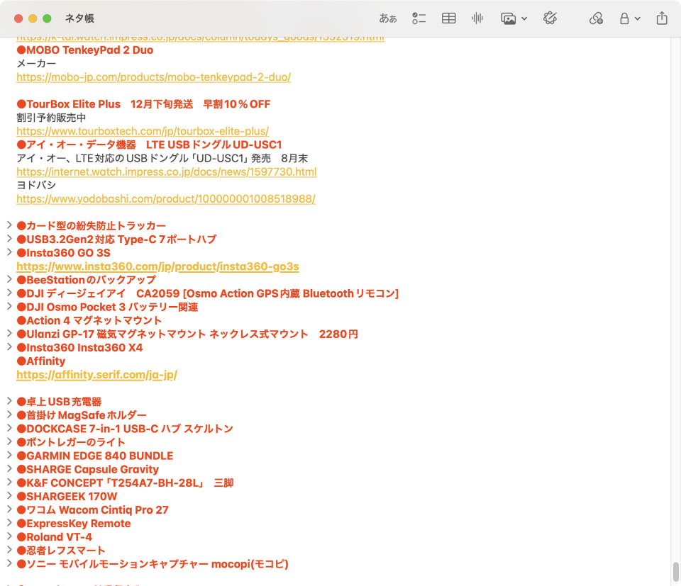Expand the Insta360 GO 3S section
The image size is (681, 586).
click(x=9, y=252)
